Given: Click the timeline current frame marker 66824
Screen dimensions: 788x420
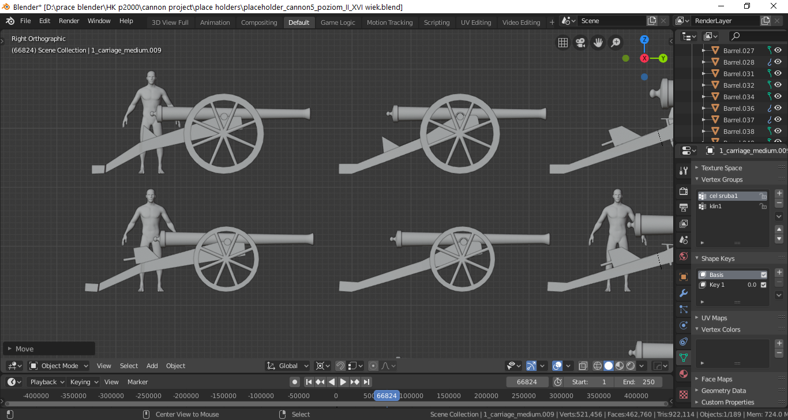Looking at the screenshot, I should tap(387, 396).
